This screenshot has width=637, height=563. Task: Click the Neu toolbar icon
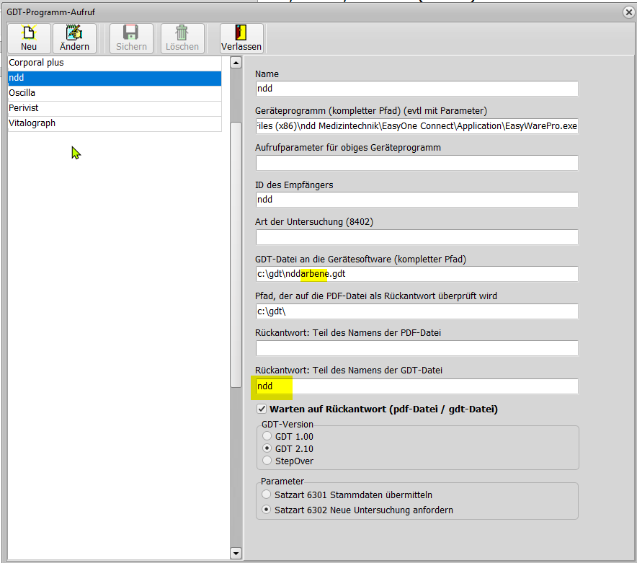click(29, 33)
